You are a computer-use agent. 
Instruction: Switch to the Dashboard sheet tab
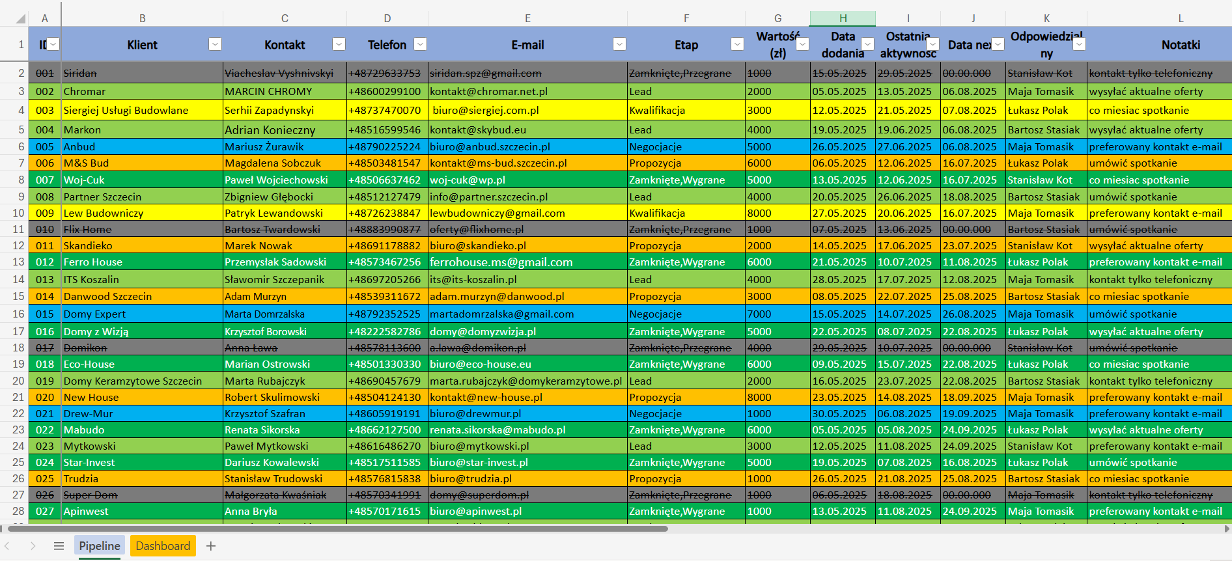click(163, 546)
